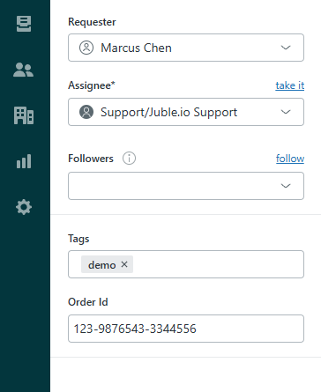The image size is (321, 392).
Task: Open the Reporting bar chart icon
Action: [24, 161]
